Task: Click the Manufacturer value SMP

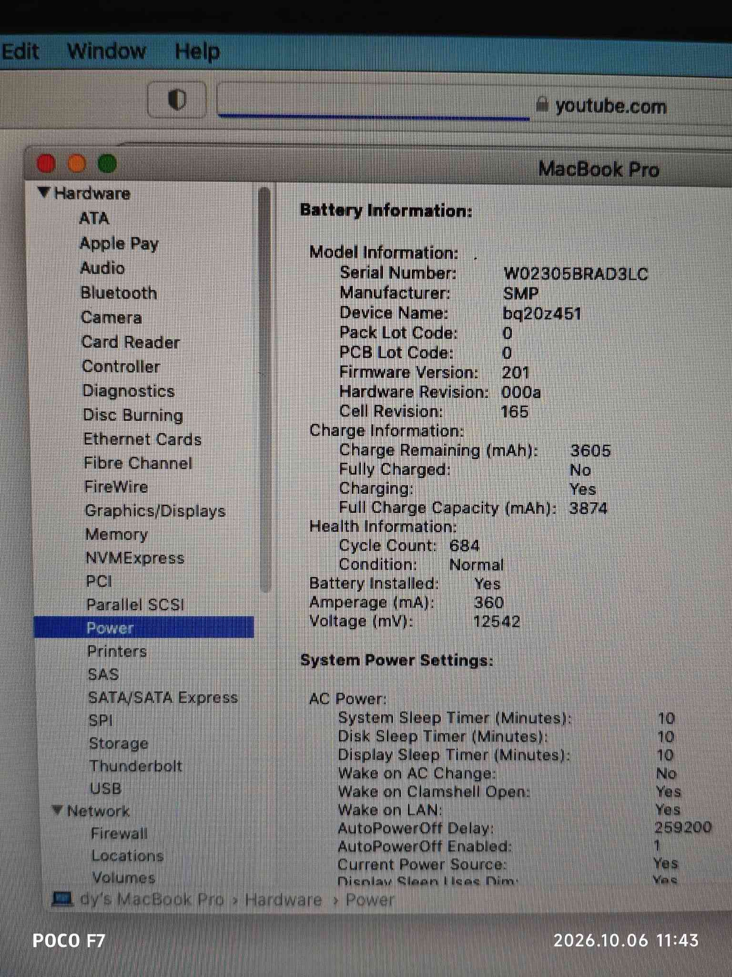Action: pos(520,293)
